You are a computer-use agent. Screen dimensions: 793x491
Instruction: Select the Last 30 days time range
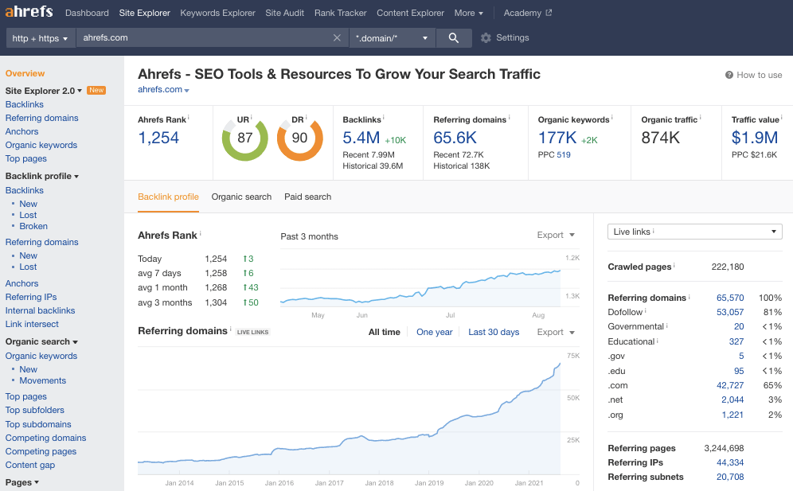[x=494, y=332]
